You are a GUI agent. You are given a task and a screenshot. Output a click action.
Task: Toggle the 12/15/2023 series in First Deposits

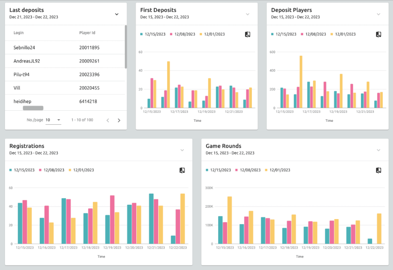(154, 34)
